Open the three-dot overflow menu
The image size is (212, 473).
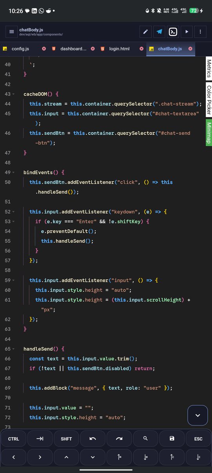(200, 32)
